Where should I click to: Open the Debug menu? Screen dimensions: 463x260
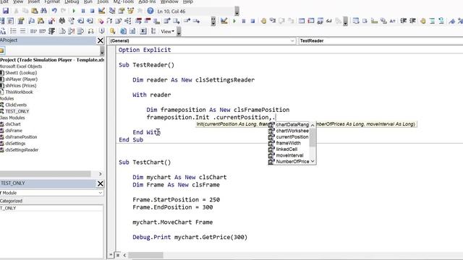72,1
